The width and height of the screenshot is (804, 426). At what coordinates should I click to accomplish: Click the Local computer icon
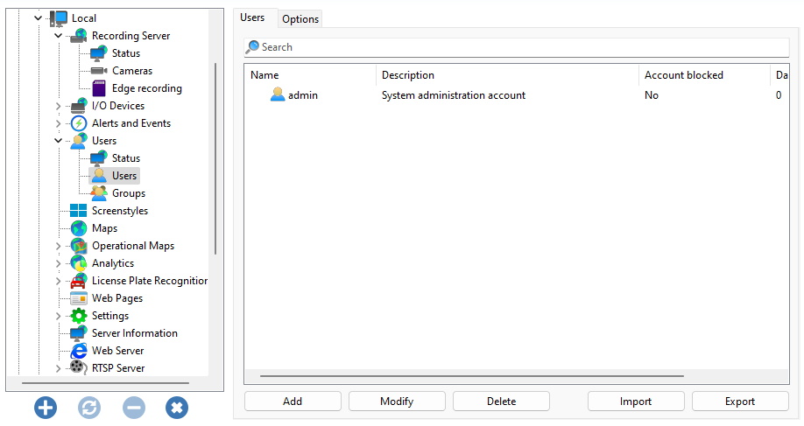coord(59,18)
